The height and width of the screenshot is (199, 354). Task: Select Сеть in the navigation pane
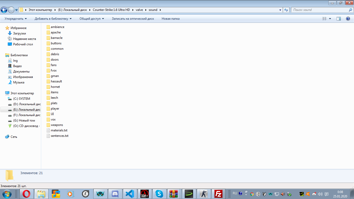(14, 137)
